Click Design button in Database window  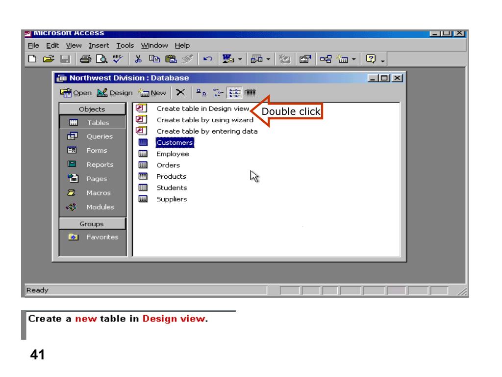[x=115, y=93]
